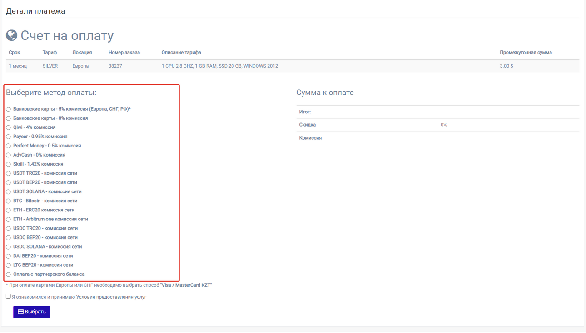Click the Выбрать button

[x=32, y=312]
